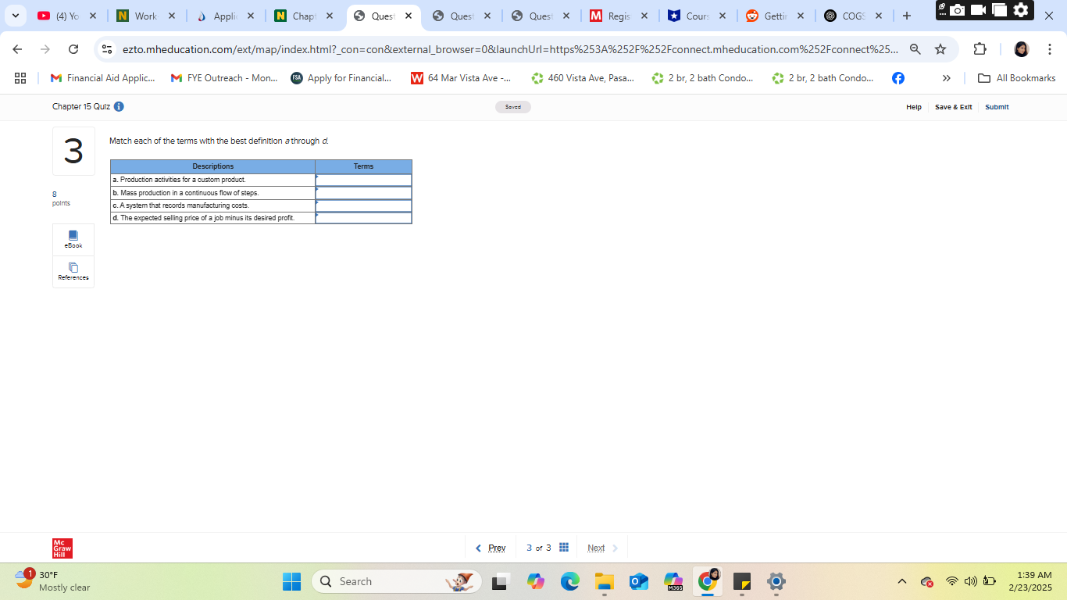Open the All Bookmarks folder
Screen dimensions: 1067x600
click(1017, 78)
